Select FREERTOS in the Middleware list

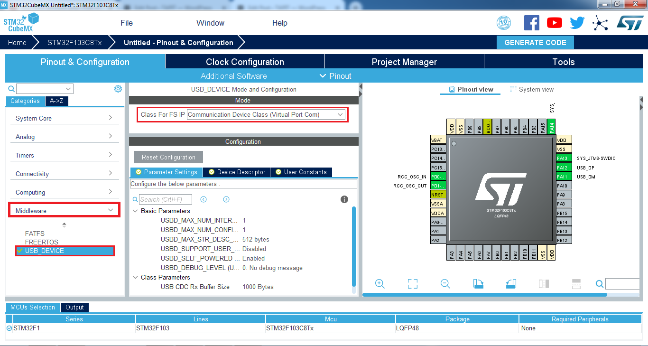(42, 242)
